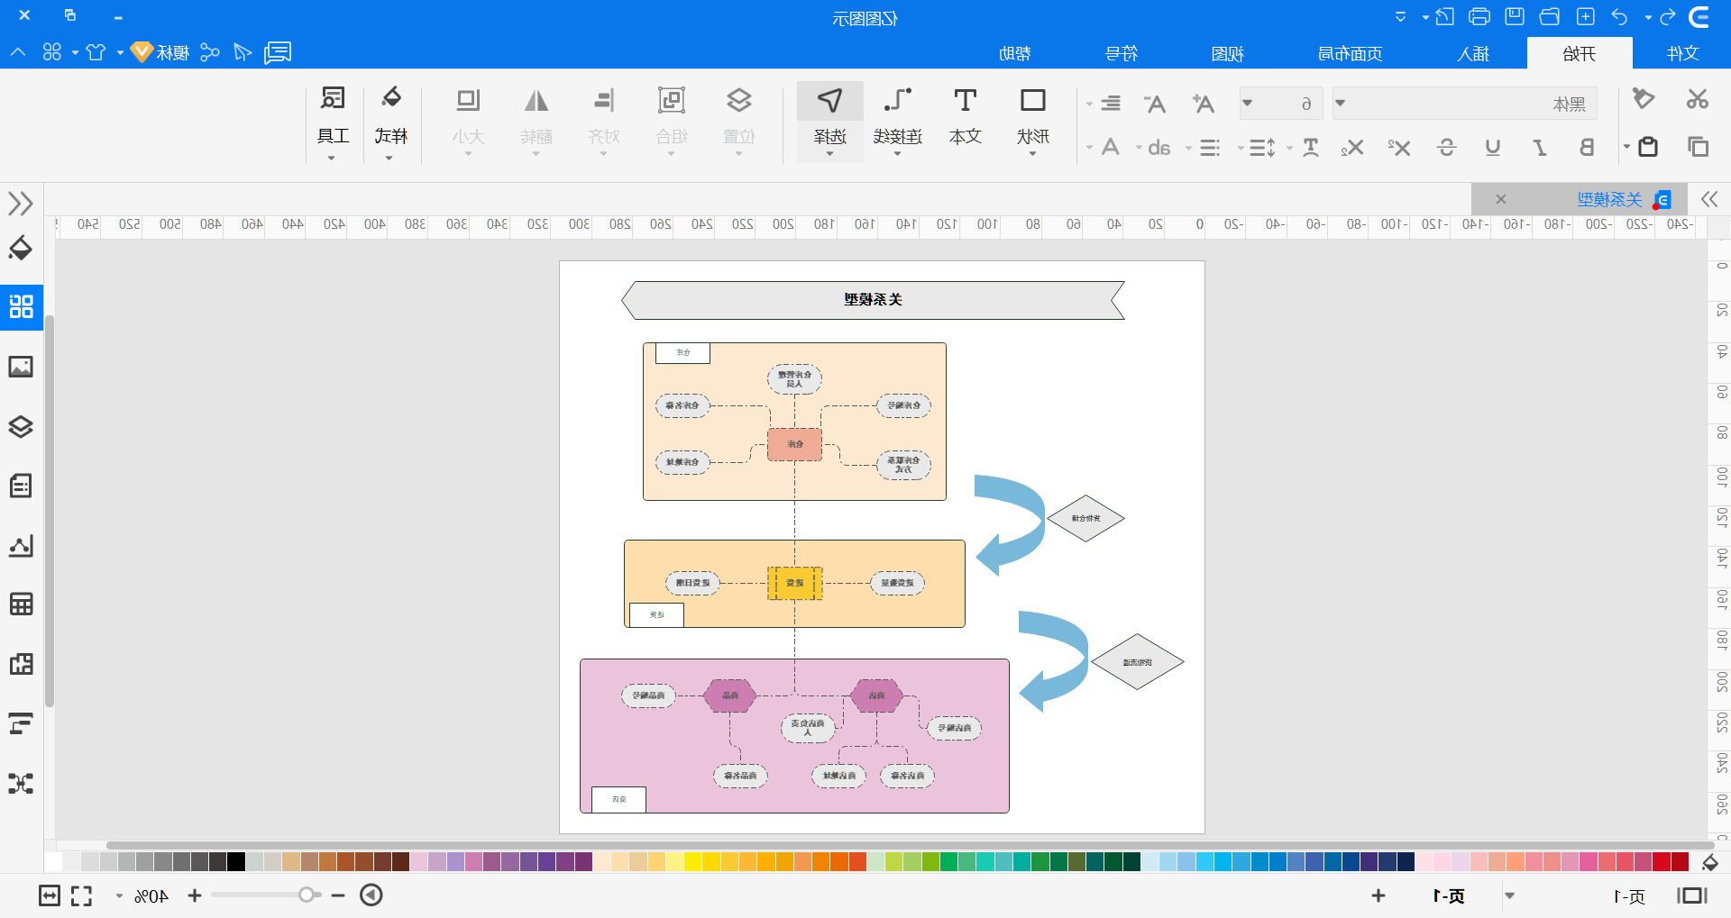1731x918 pixels.
Task: Open the font size 9 dropdown
Action: [1281, 104]
